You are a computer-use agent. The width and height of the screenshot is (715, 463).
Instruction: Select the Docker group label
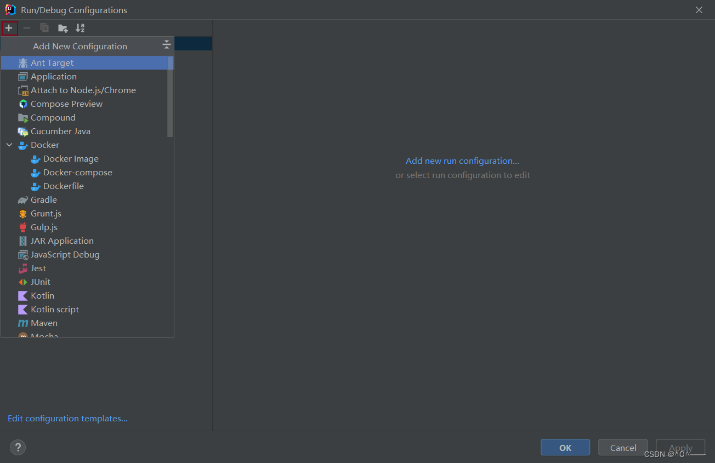[45, 145]
